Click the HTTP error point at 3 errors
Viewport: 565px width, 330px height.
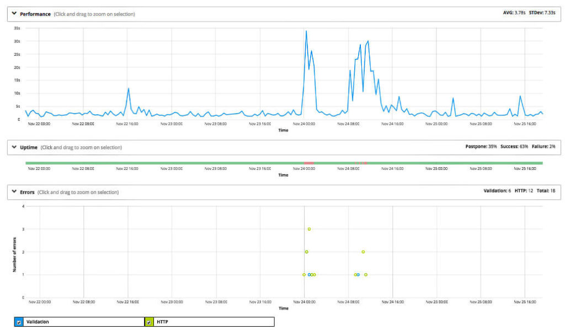(x=309, y=229)
